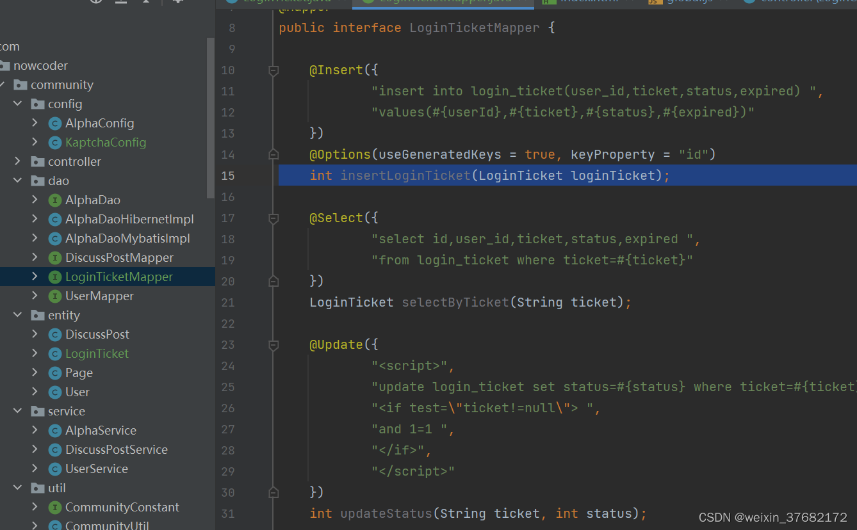Viewport: 857px width, 530px height.
Task: Click the AlphaService class icon
Action: point(54,430)
